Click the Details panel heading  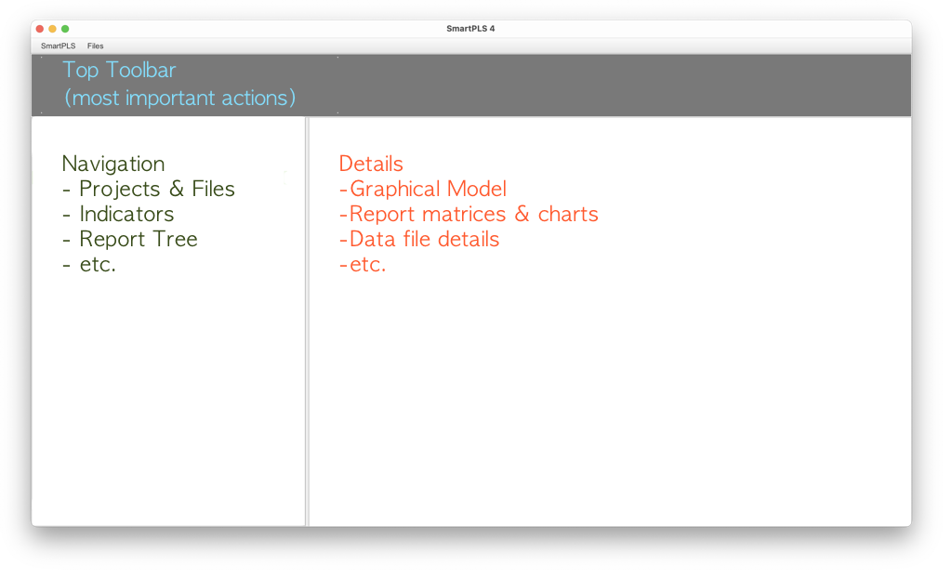371,164
